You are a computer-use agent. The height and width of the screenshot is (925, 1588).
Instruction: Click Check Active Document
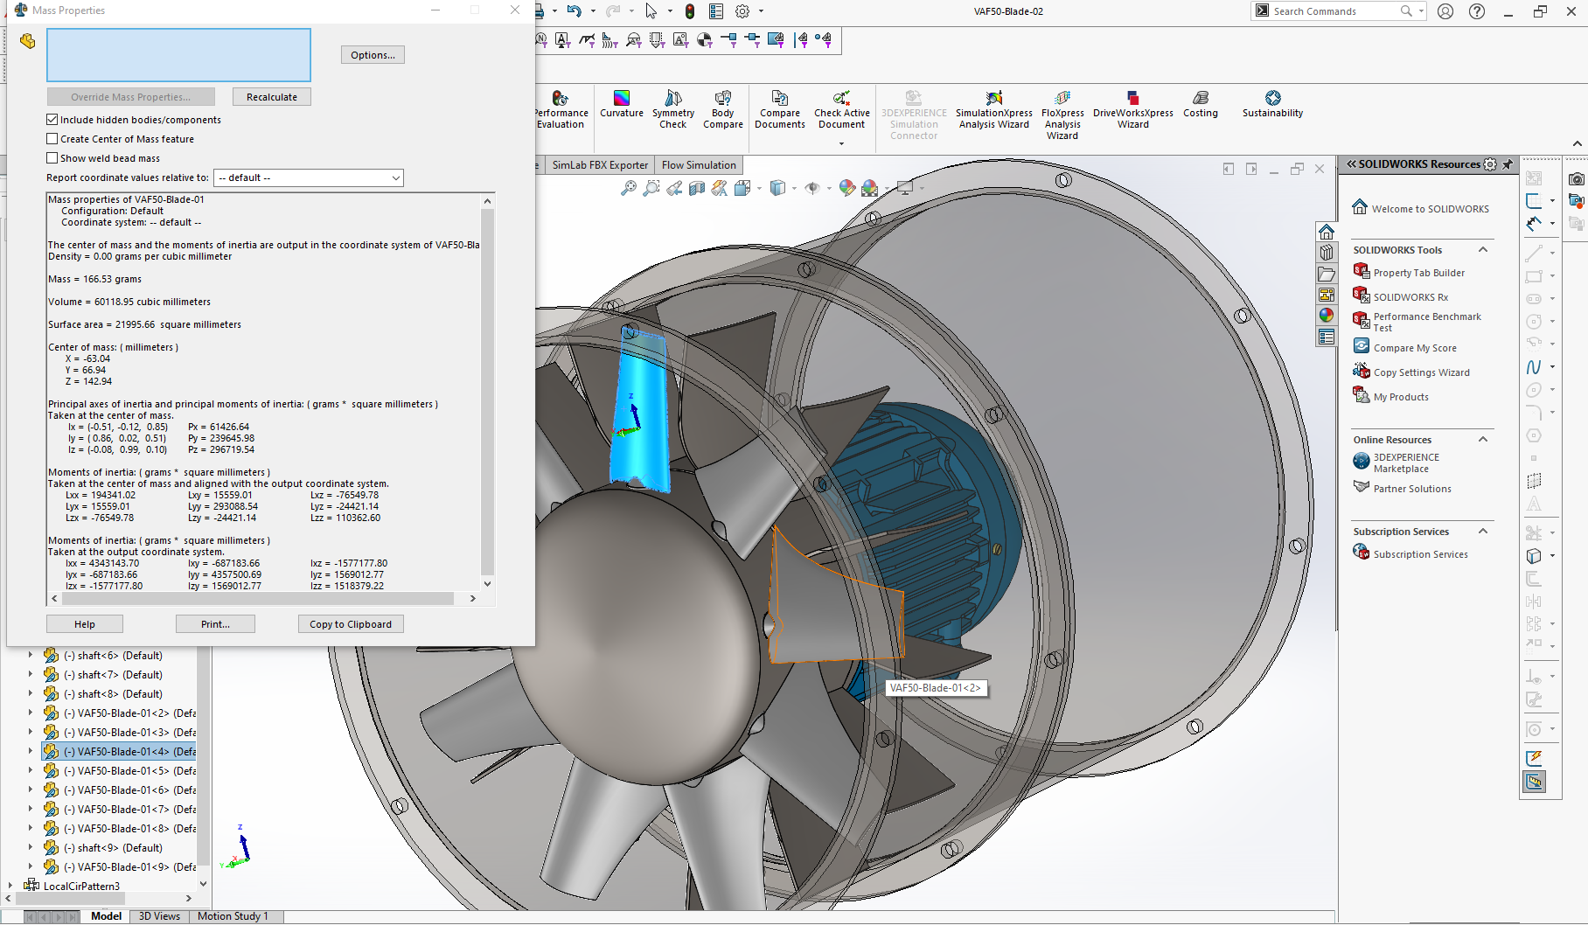click(842, 109)
